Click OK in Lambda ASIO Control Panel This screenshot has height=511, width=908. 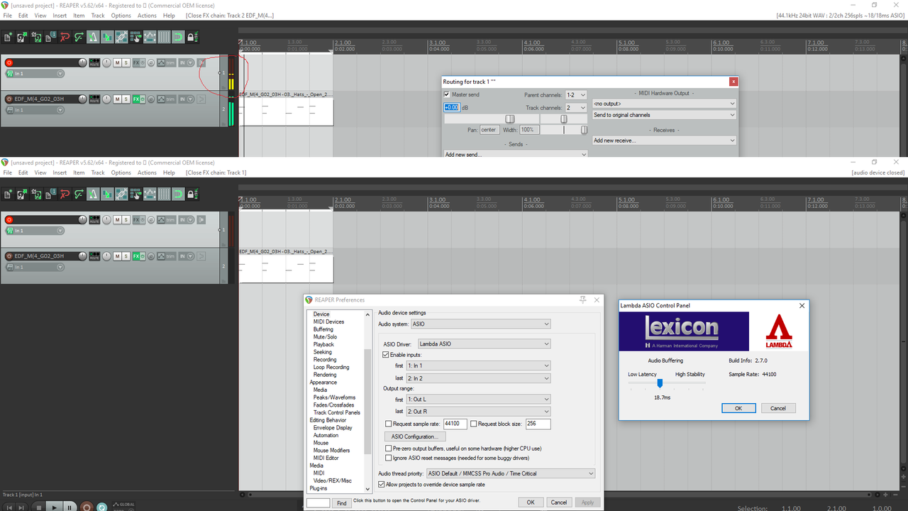(738, 408)
